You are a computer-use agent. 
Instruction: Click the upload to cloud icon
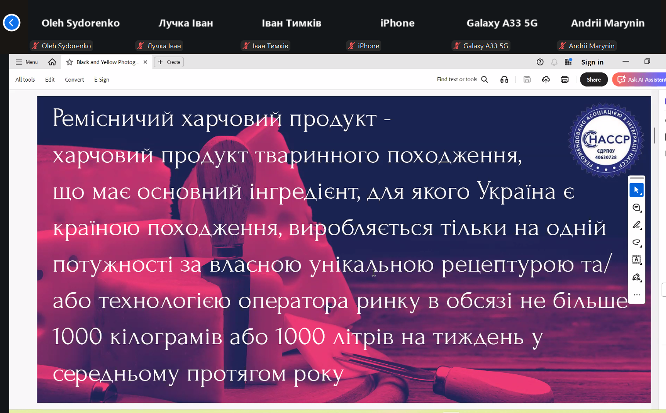(x=546, y=79)
